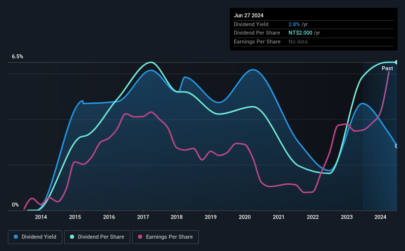Select the 2022 x-axis label
Image resolution: width=405 pixels, height=251 pixels.
click(313, 217)
